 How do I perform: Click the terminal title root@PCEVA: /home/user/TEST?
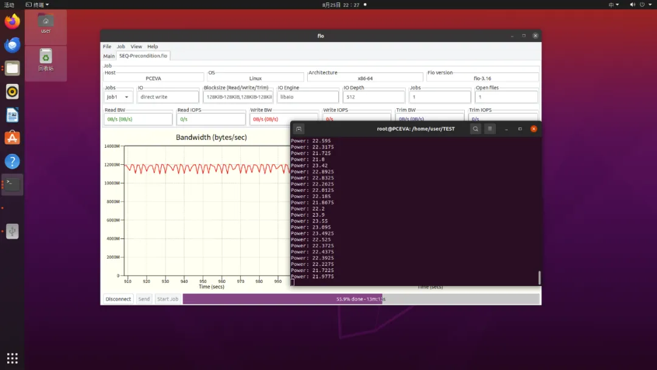(x=415, y=129)
